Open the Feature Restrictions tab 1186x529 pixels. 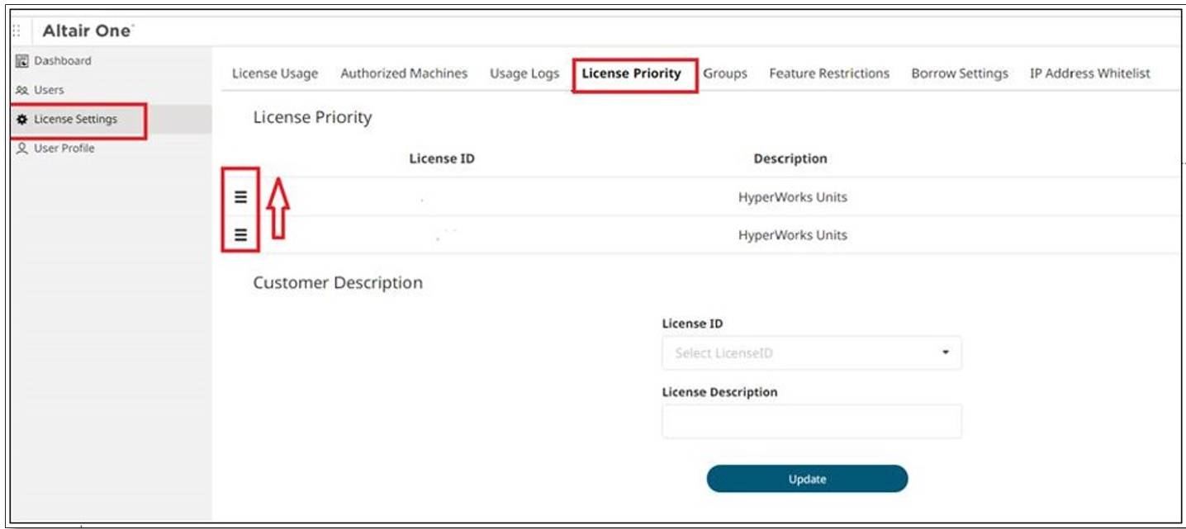point(829,73)
